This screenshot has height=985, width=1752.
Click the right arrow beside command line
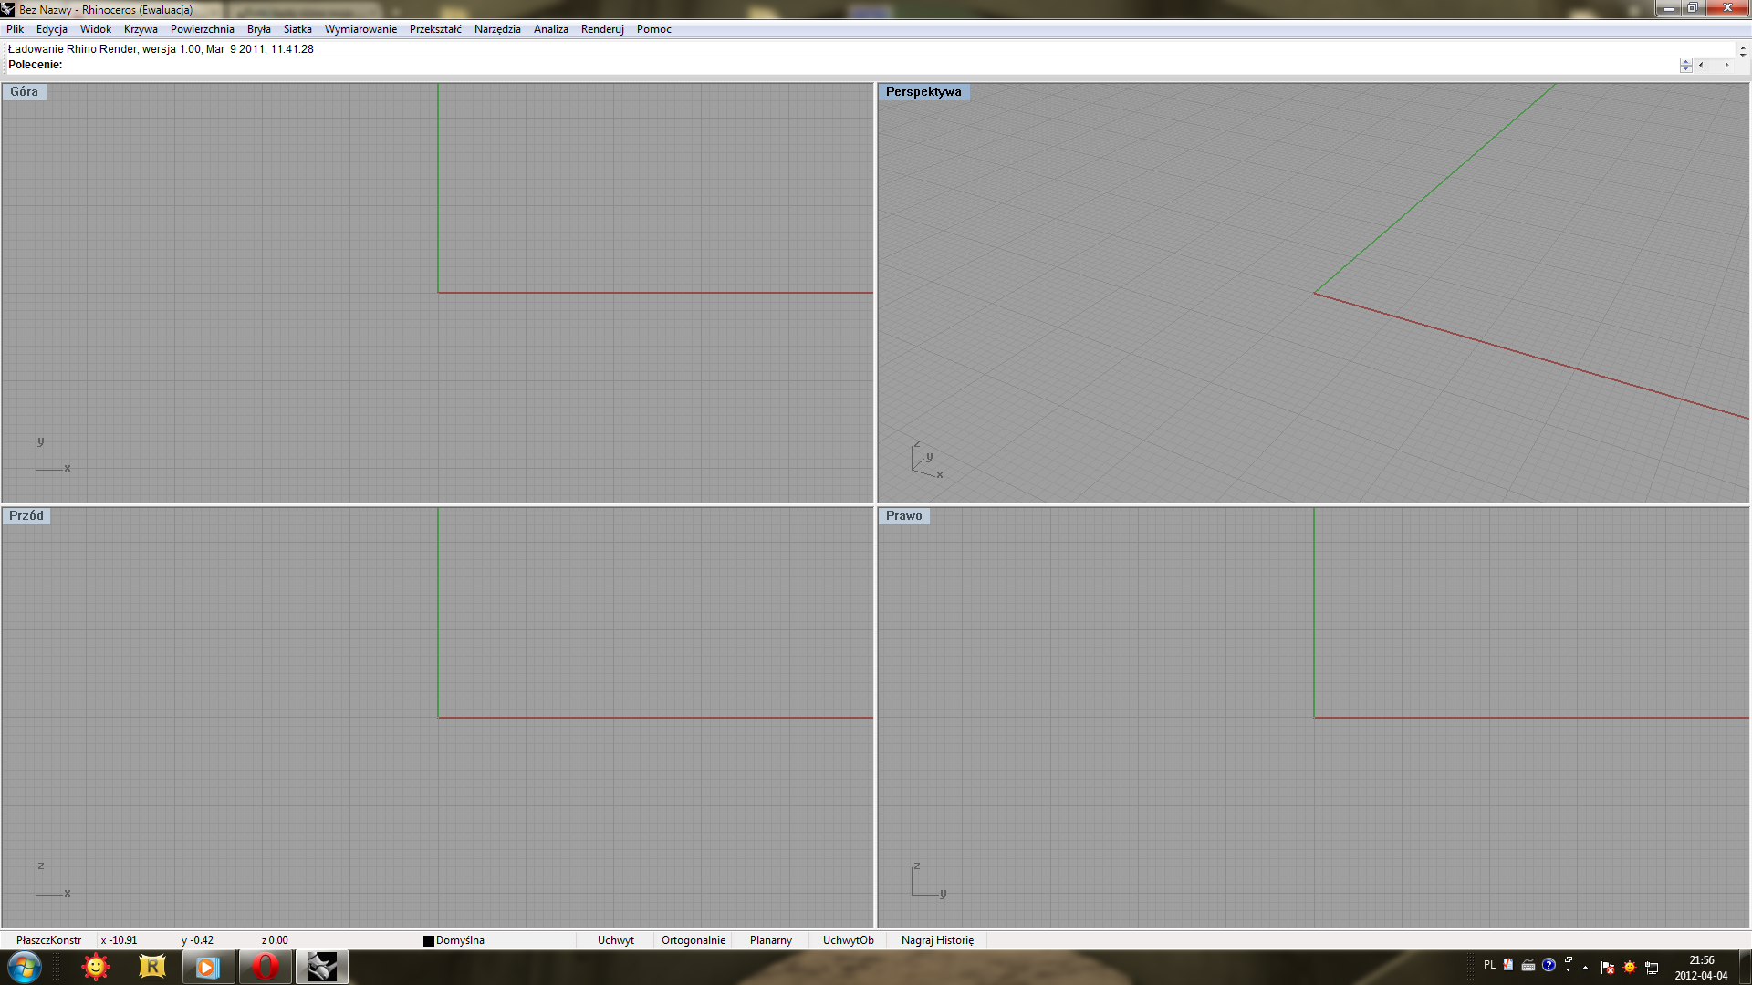pos(1726,65)
